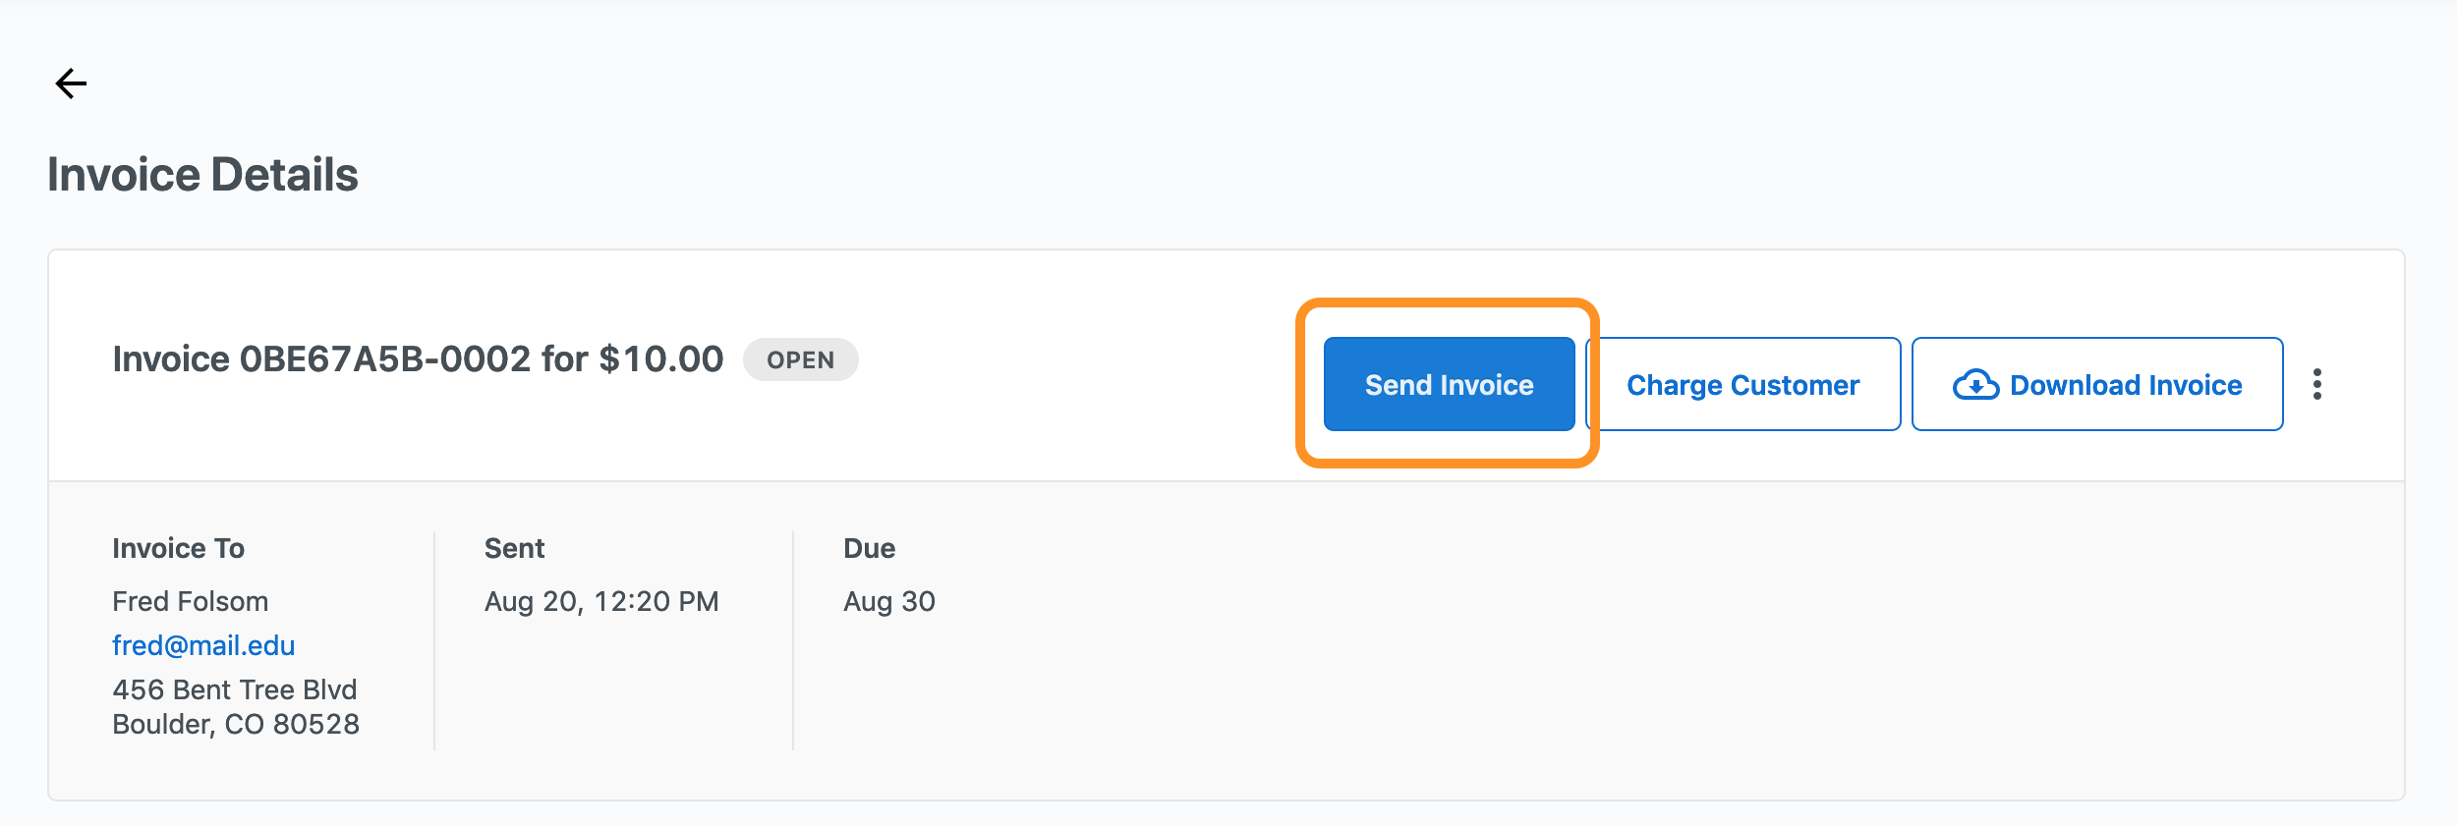2457x825 pixels.
Task: Click the Aug 30 due date
Action: [x=888, y=601]
